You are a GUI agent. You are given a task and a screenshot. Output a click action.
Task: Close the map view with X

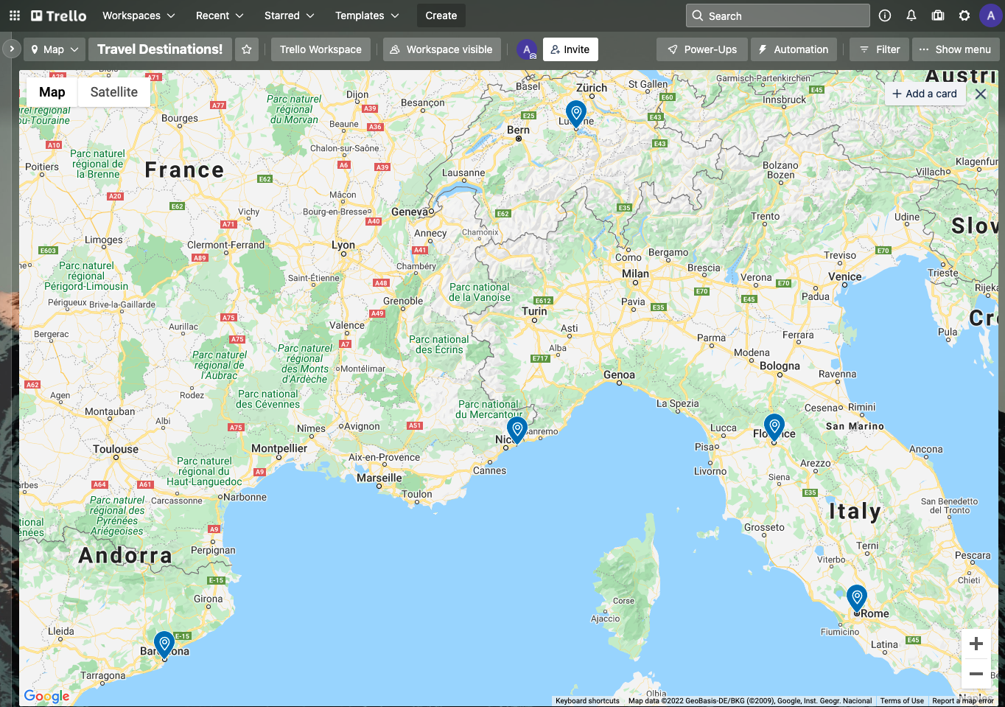click(x=981, y=94)
